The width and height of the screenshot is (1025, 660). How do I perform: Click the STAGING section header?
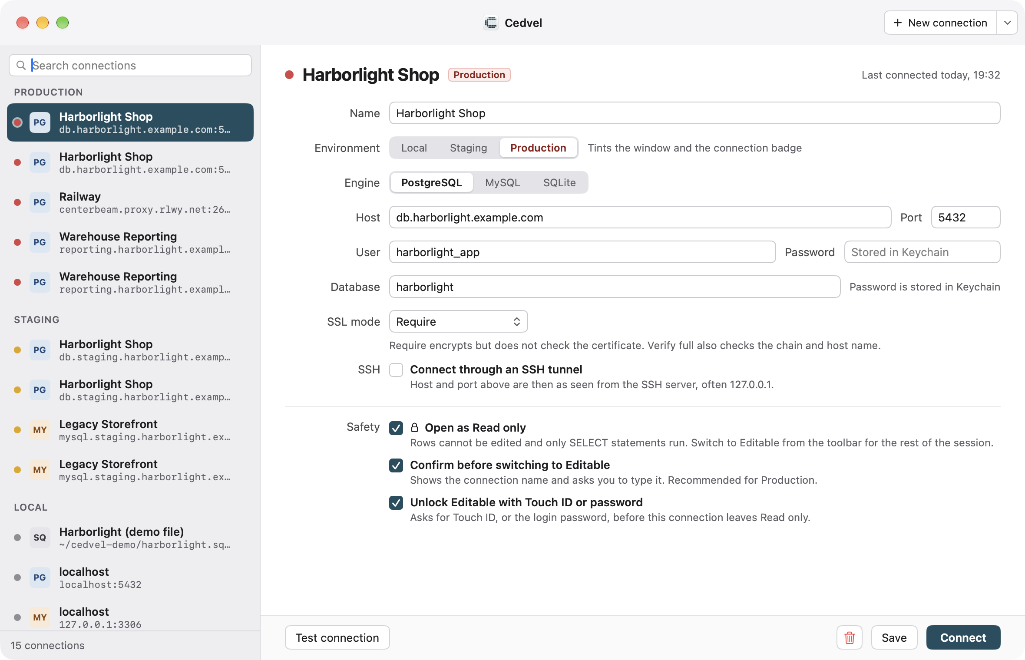pos(36,320)
